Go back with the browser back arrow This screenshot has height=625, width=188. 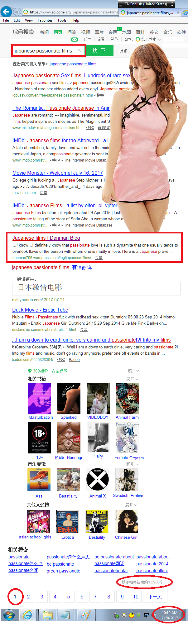(6, 12)
